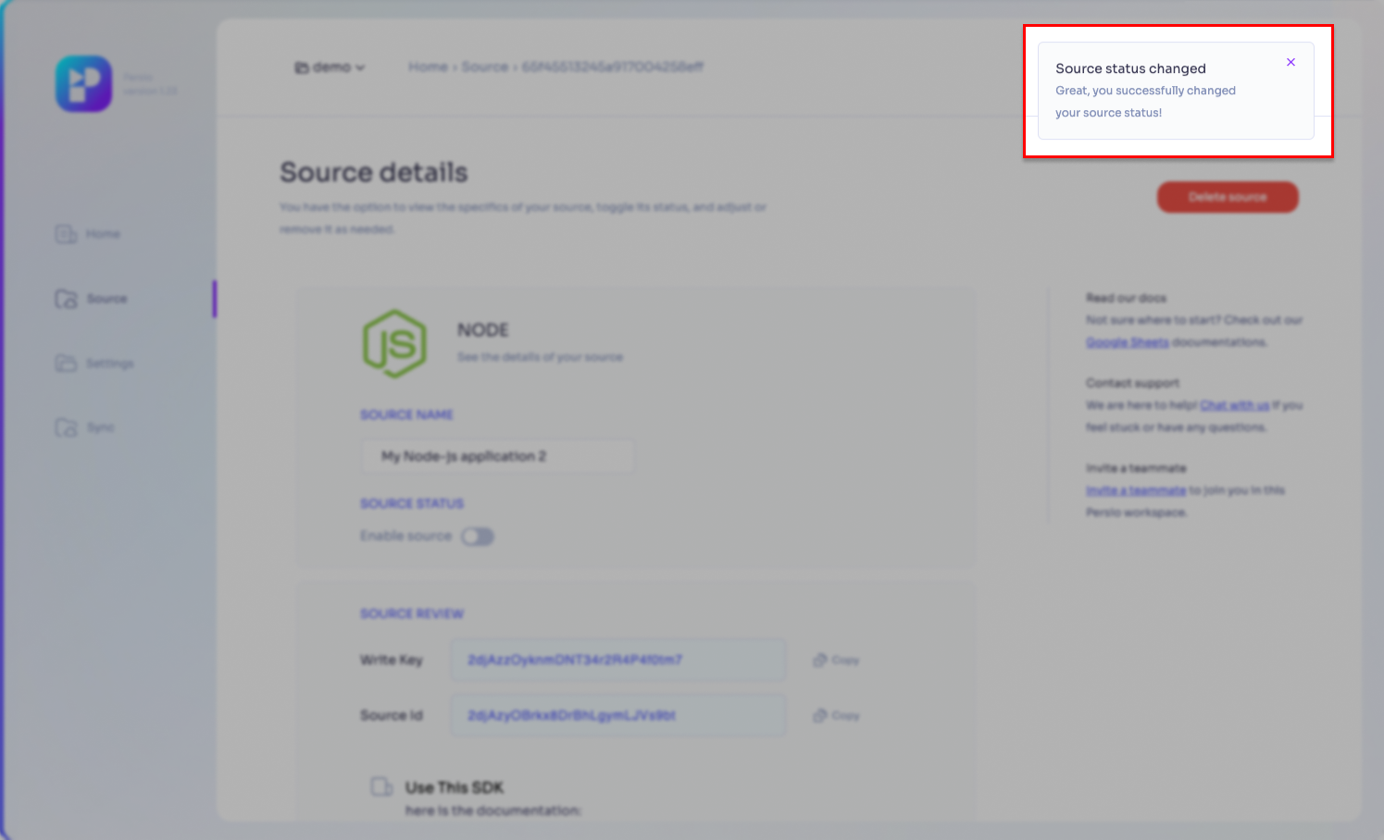Click the Node.js logo icon
Screen dimensions: 1384x840
point(394,344)
